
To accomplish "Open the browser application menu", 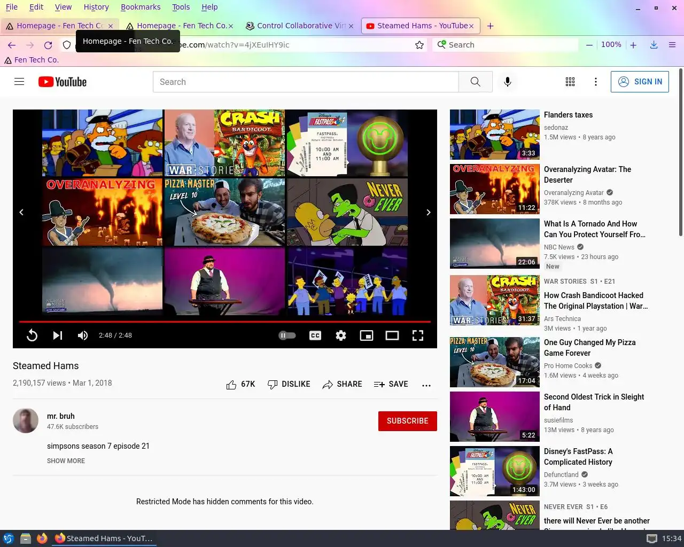I will [x=672, y=45].
